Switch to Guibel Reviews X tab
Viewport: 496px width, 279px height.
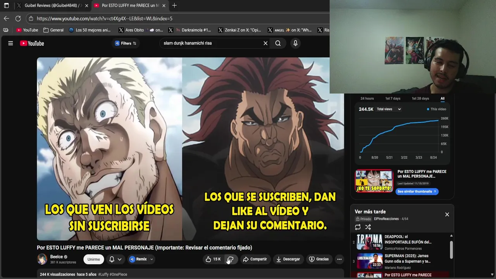(52, 5)
